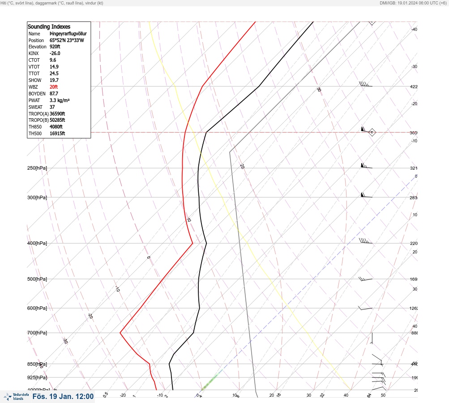The image size is (449, 403).
Task: Select TROPO(A) value 36590ft
Action: click(57, 114)
